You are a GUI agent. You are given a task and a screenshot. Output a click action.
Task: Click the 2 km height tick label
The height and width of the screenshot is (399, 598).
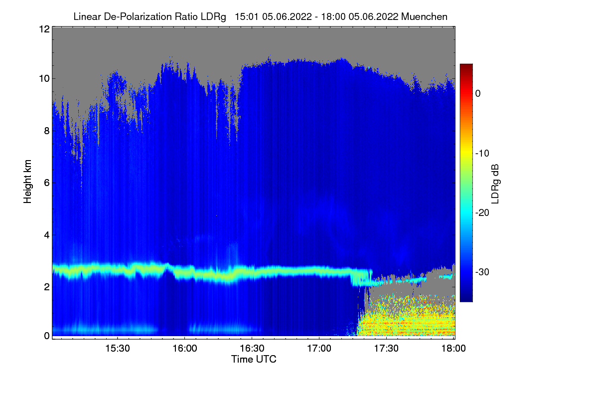click(x=46, y=286)
